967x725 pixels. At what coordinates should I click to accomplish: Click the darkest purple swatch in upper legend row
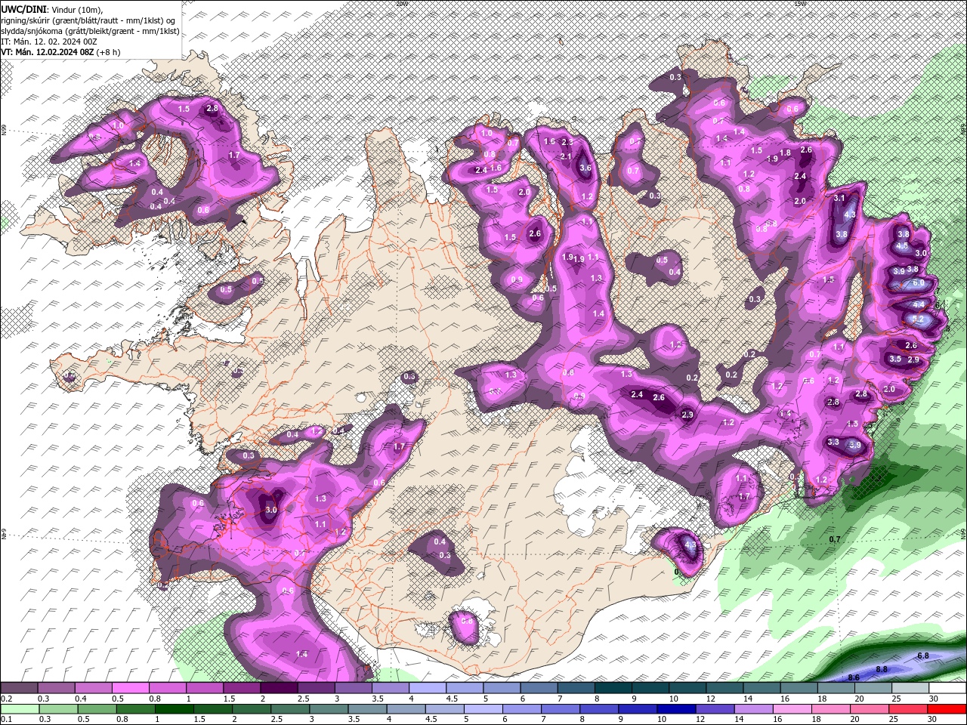click(279, 688)
